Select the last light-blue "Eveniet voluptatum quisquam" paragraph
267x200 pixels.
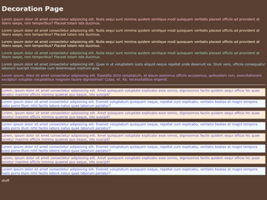point(133,171)
